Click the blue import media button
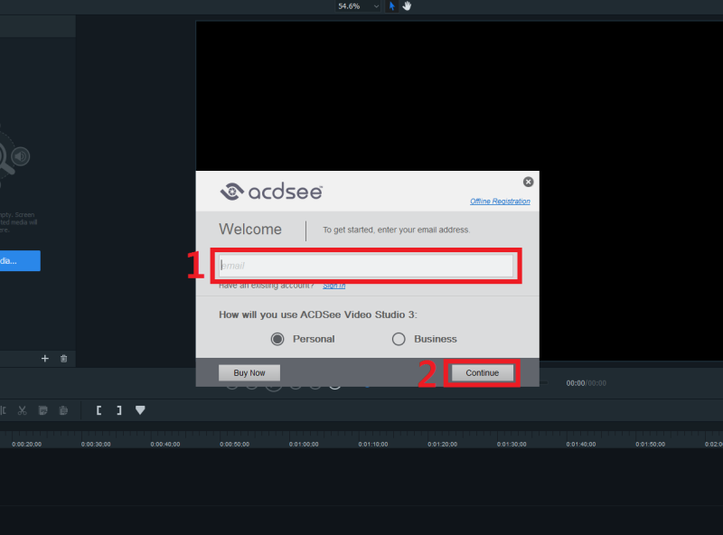This screenshot has width=723, height=535. pyautogui.click(x=19, y=260)
